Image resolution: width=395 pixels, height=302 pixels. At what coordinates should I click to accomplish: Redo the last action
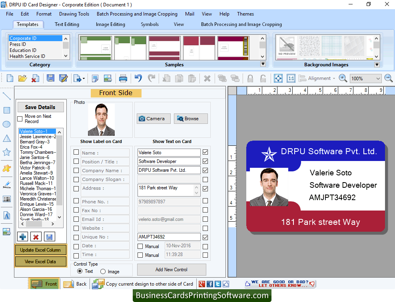[x=152, y=78]
